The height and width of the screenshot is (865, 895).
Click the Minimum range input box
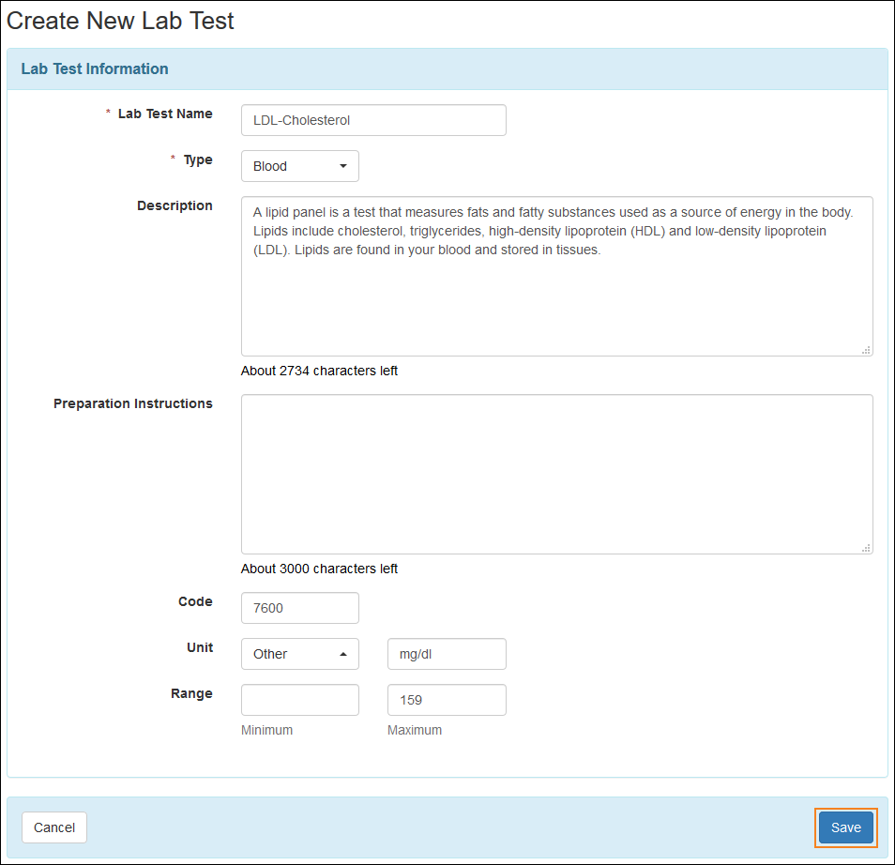(x=299, y=700)
